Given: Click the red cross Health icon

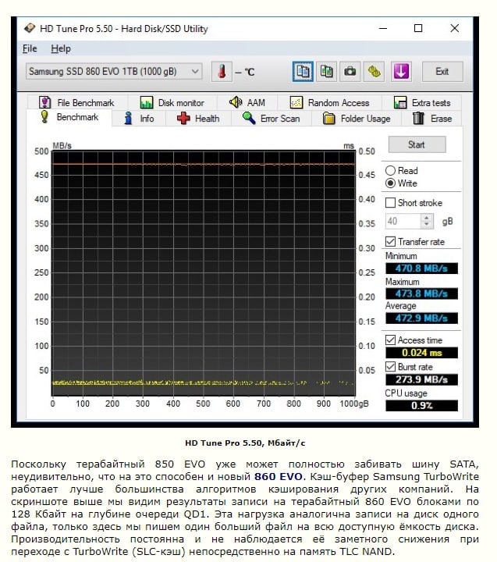Looking at the screenshot, I should [x=183, y=119].
